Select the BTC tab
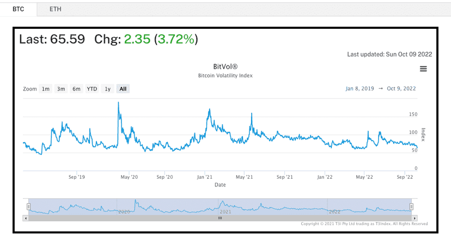The width and height of the screenshot is (451, 243). coord(18,9)
